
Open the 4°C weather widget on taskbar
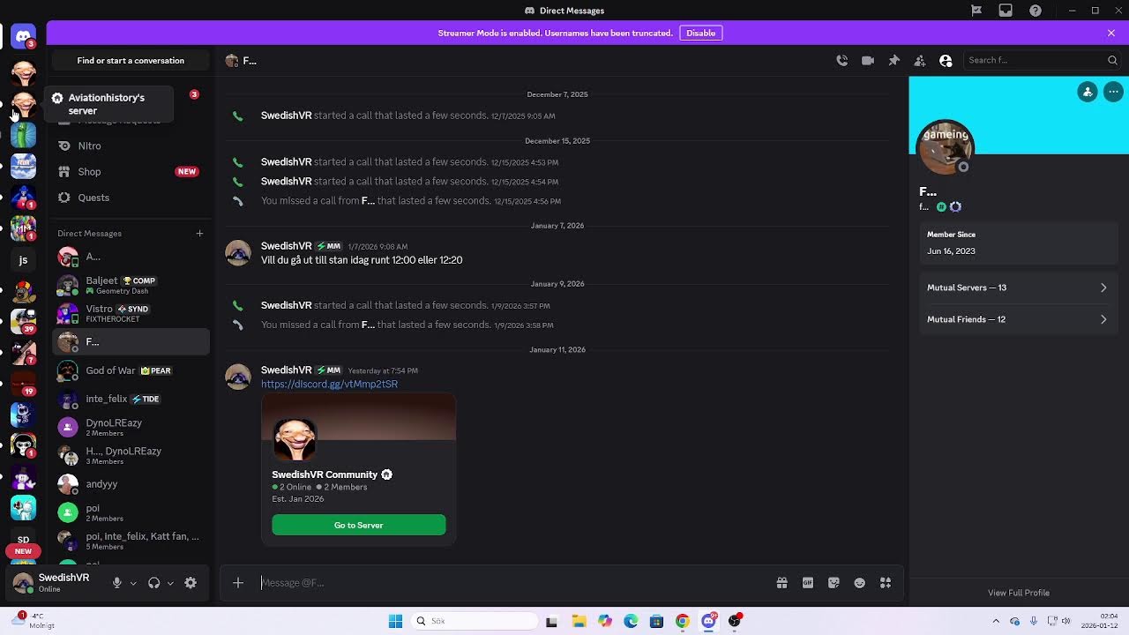(34, 621)
